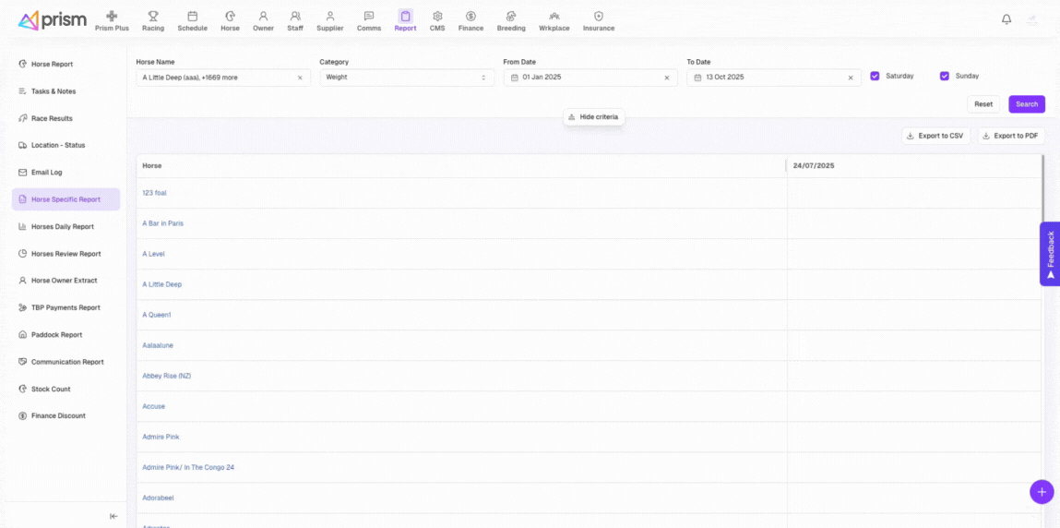Select Race Results in sidebar

pos(52,119)
